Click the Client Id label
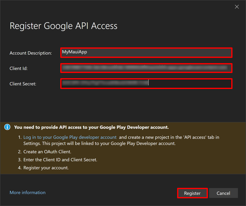Image resolution: width=246 pixels, height=206 pixels. click(18, 68)
